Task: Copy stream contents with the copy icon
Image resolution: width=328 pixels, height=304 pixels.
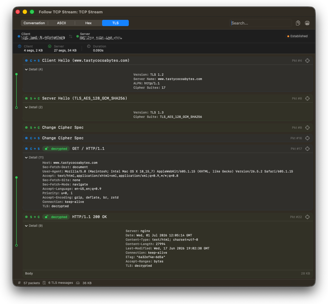Action: (298, 23)
